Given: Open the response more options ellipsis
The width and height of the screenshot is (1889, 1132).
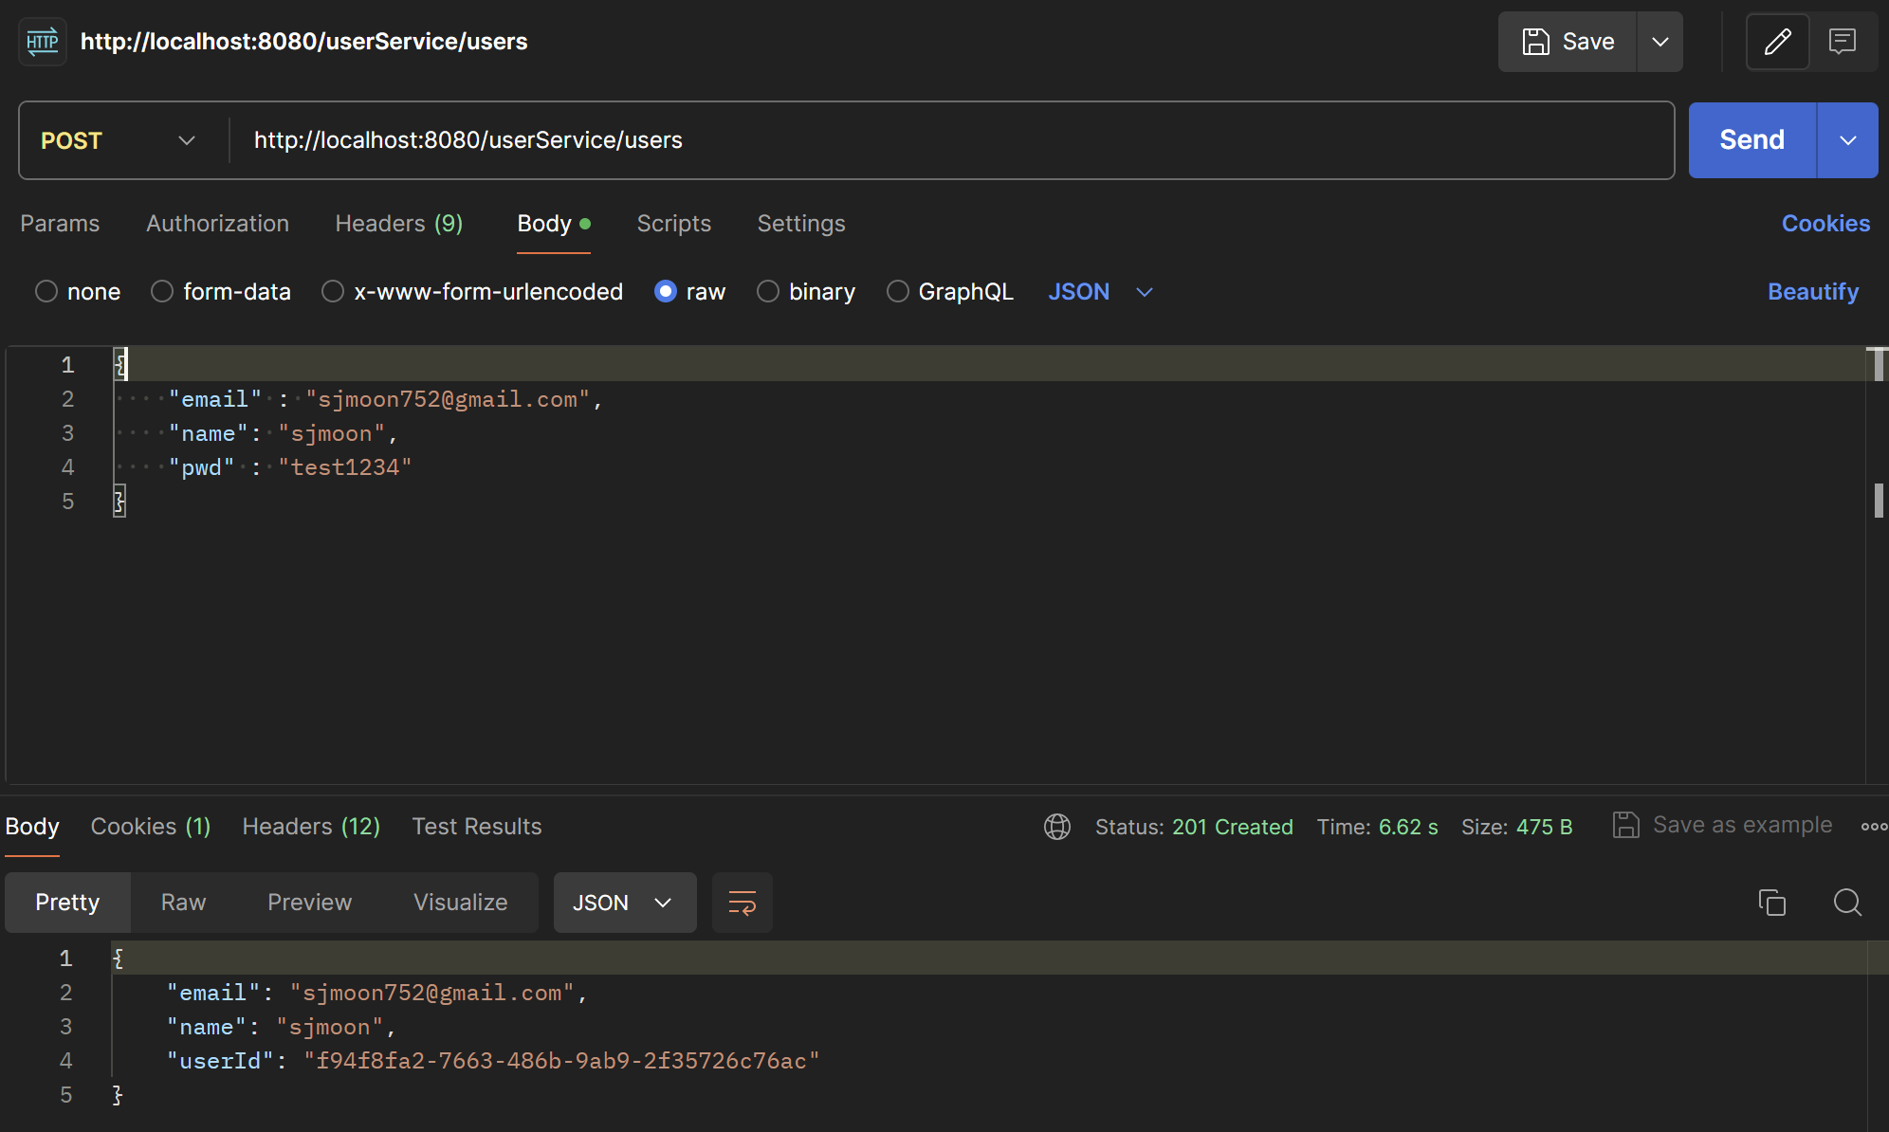Looking at the screenshot, I should [1874, 827].
